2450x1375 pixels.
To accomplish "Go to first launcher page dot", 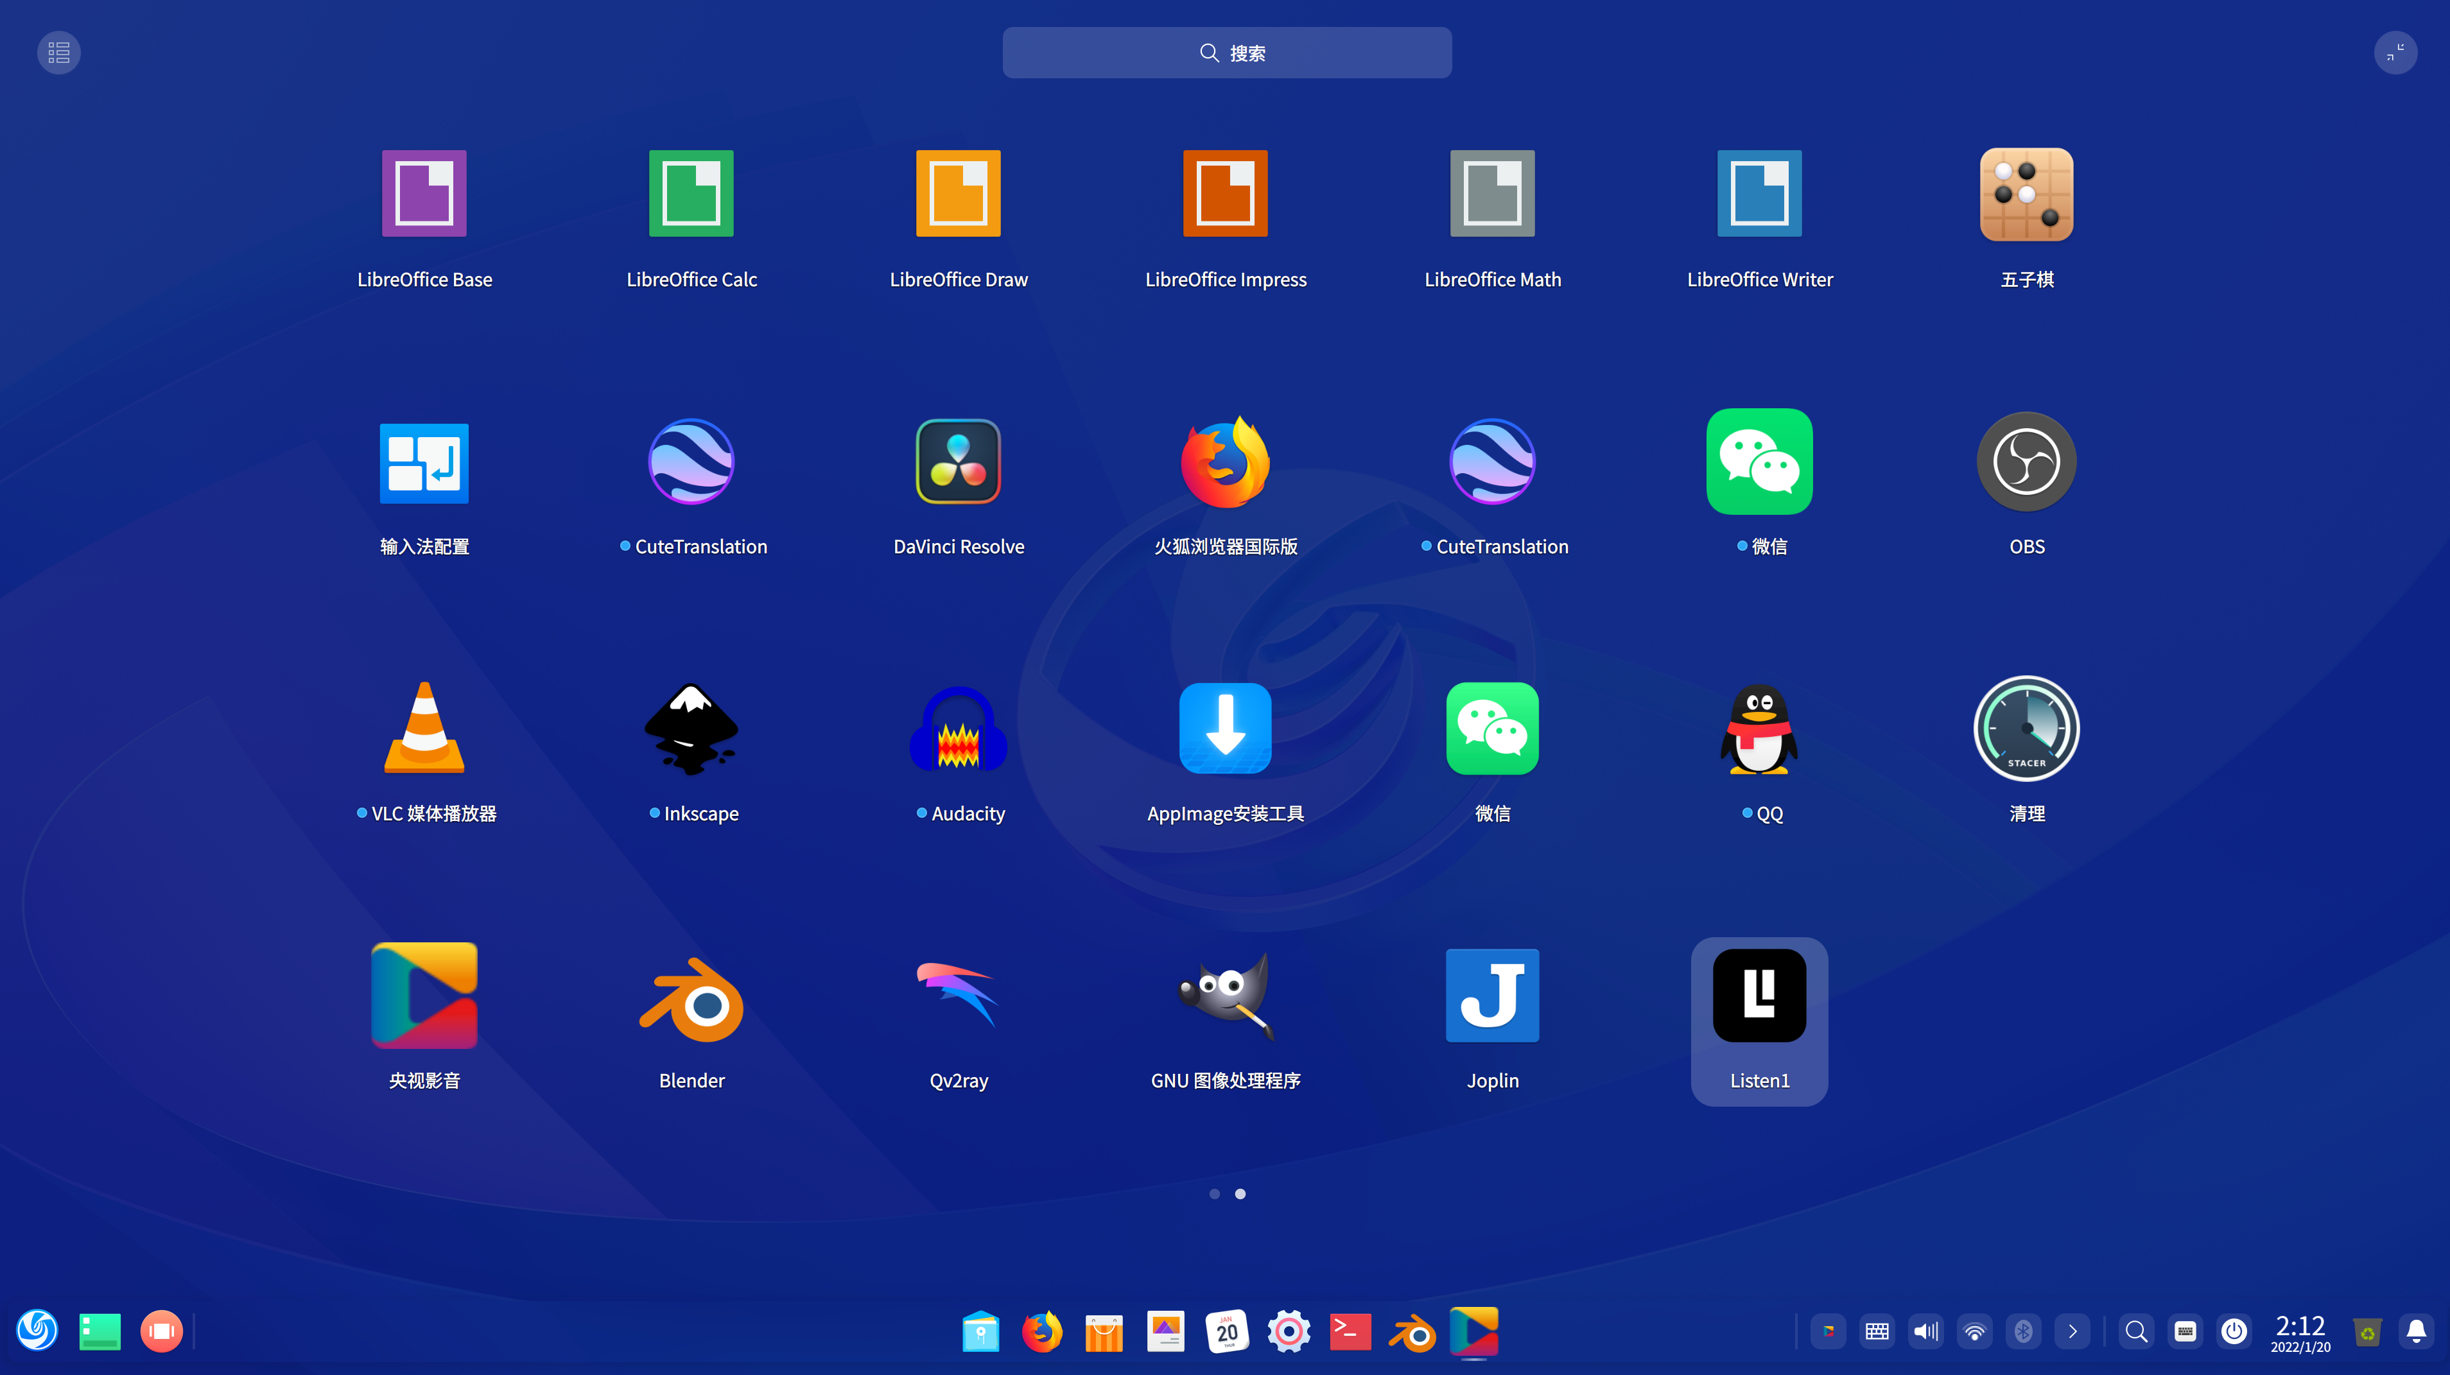I will click(1213, 1195).
